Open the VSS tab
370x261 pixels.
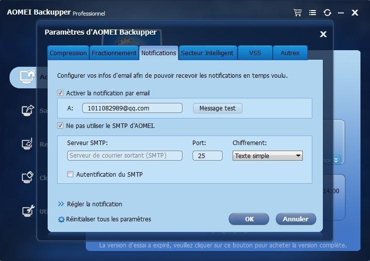[x=255, y=53]
